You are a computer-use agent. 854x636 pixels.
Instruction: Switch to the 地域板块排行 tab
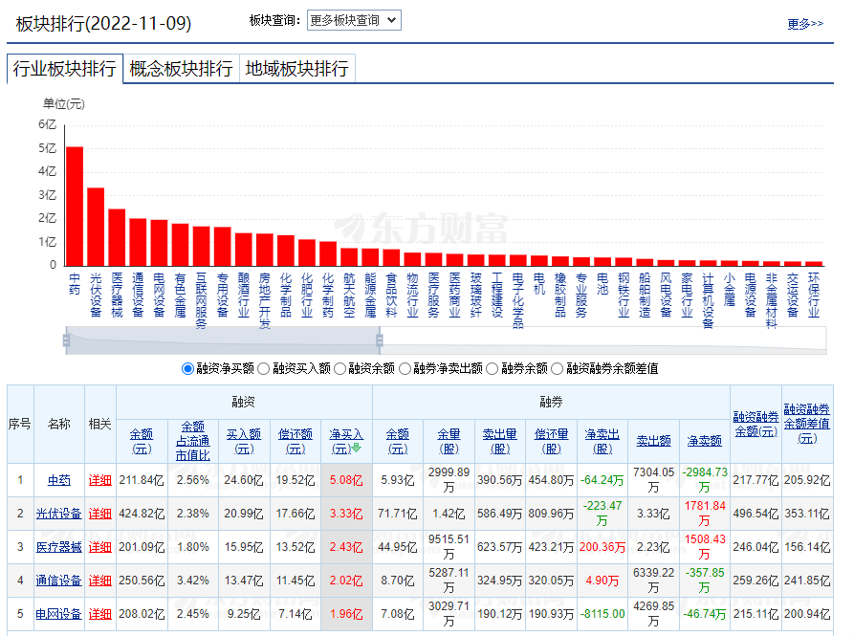[x=296, y=69]
